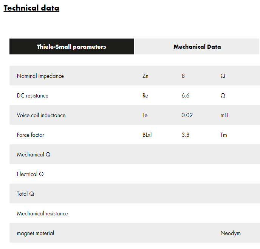Click the Nominal impedance row label
Screen dimensions: 260x249
[x=40, y=76]
